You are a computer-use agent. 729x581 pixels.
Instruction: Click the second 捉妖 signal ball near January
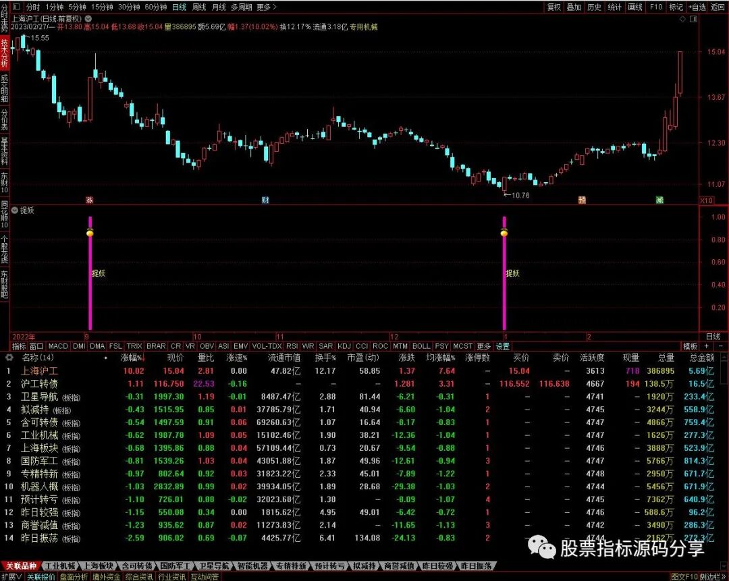(504, 232)
